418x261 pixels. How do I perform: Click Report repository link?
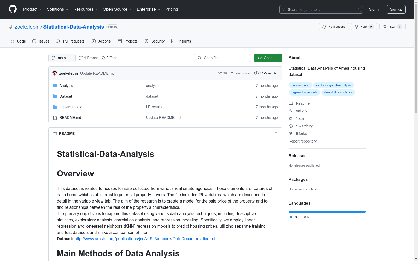[x=303, y=141]
